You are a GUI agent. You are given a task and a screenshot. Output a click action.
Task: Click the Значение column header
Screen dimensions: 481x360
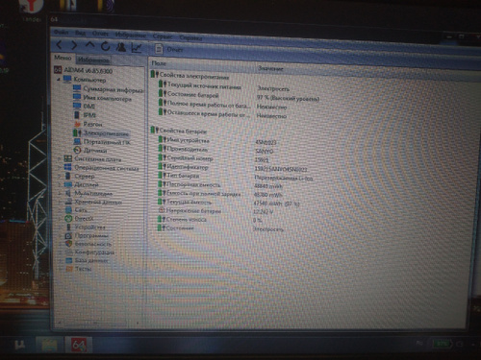(270, 68)
